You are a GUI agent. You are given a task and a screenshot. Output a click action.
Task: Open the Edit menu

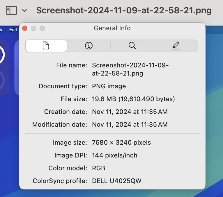[13, 30]
